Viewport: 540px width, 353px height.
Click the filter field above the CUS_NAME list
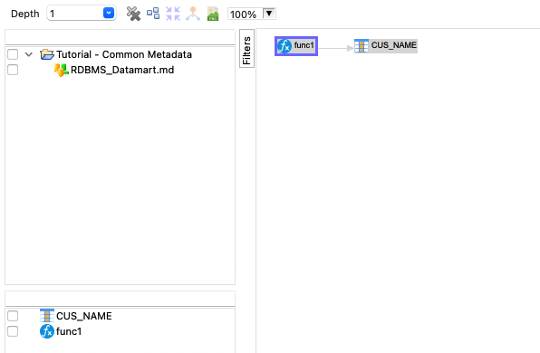[120, 299]
